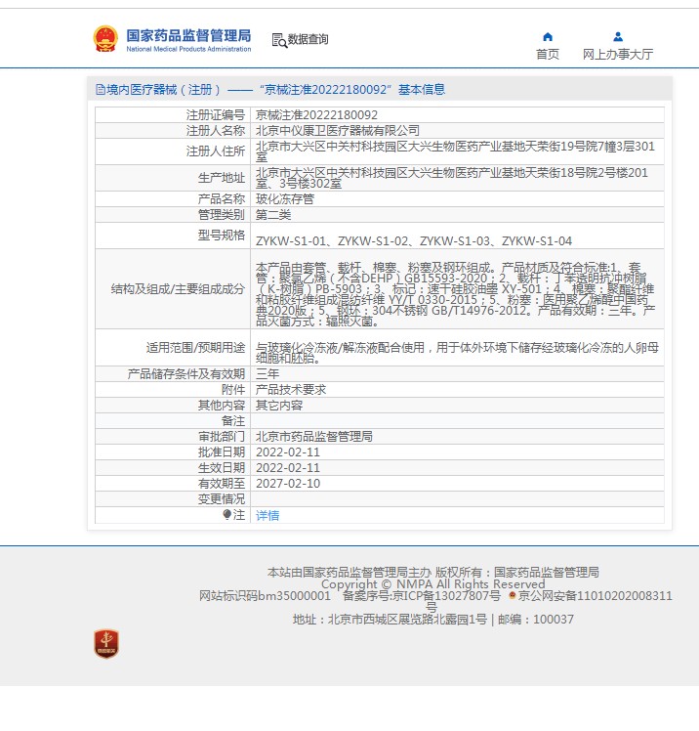
Task: Click footer address 北京市西城区展览路北露园1号
Action: [407, 620]
